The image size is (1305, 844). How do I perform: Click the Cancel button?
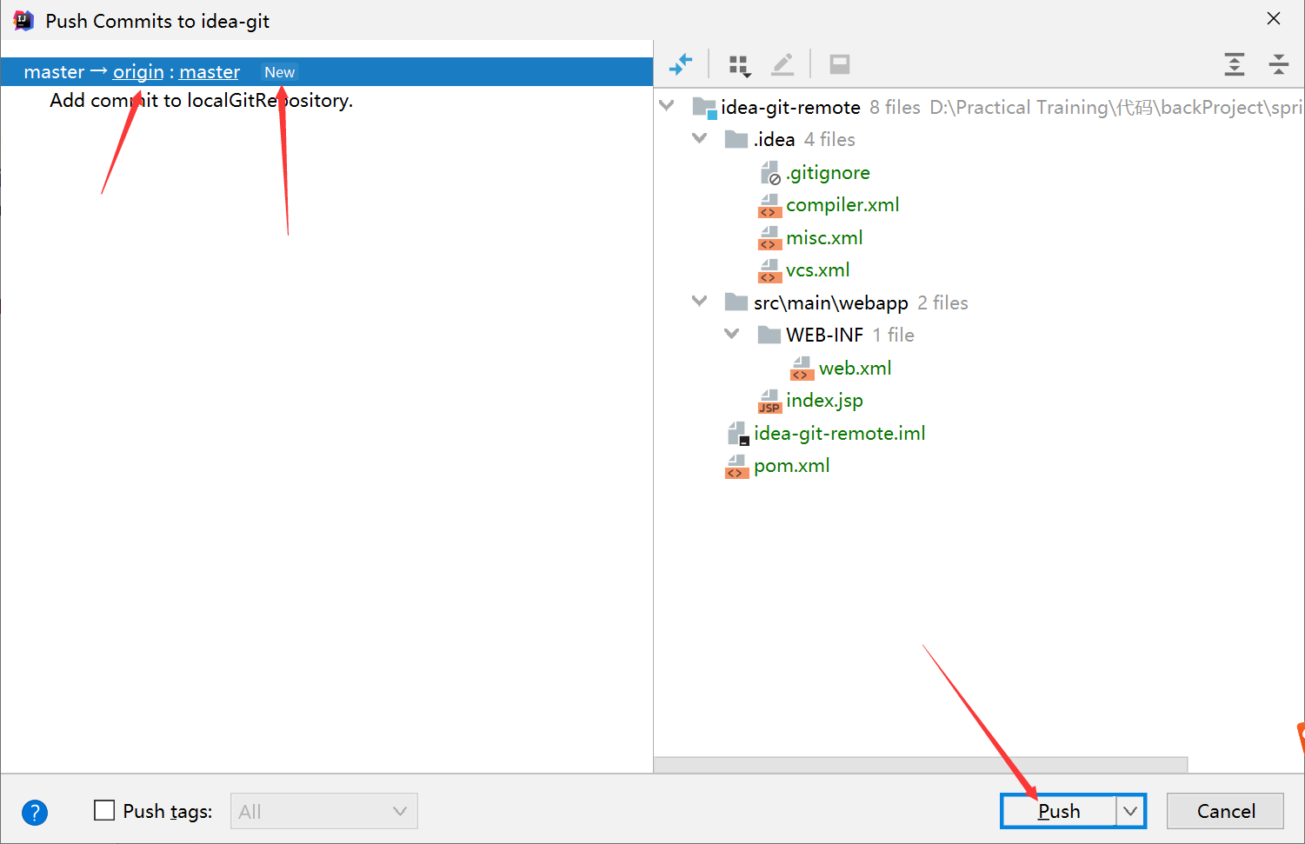1225,811
